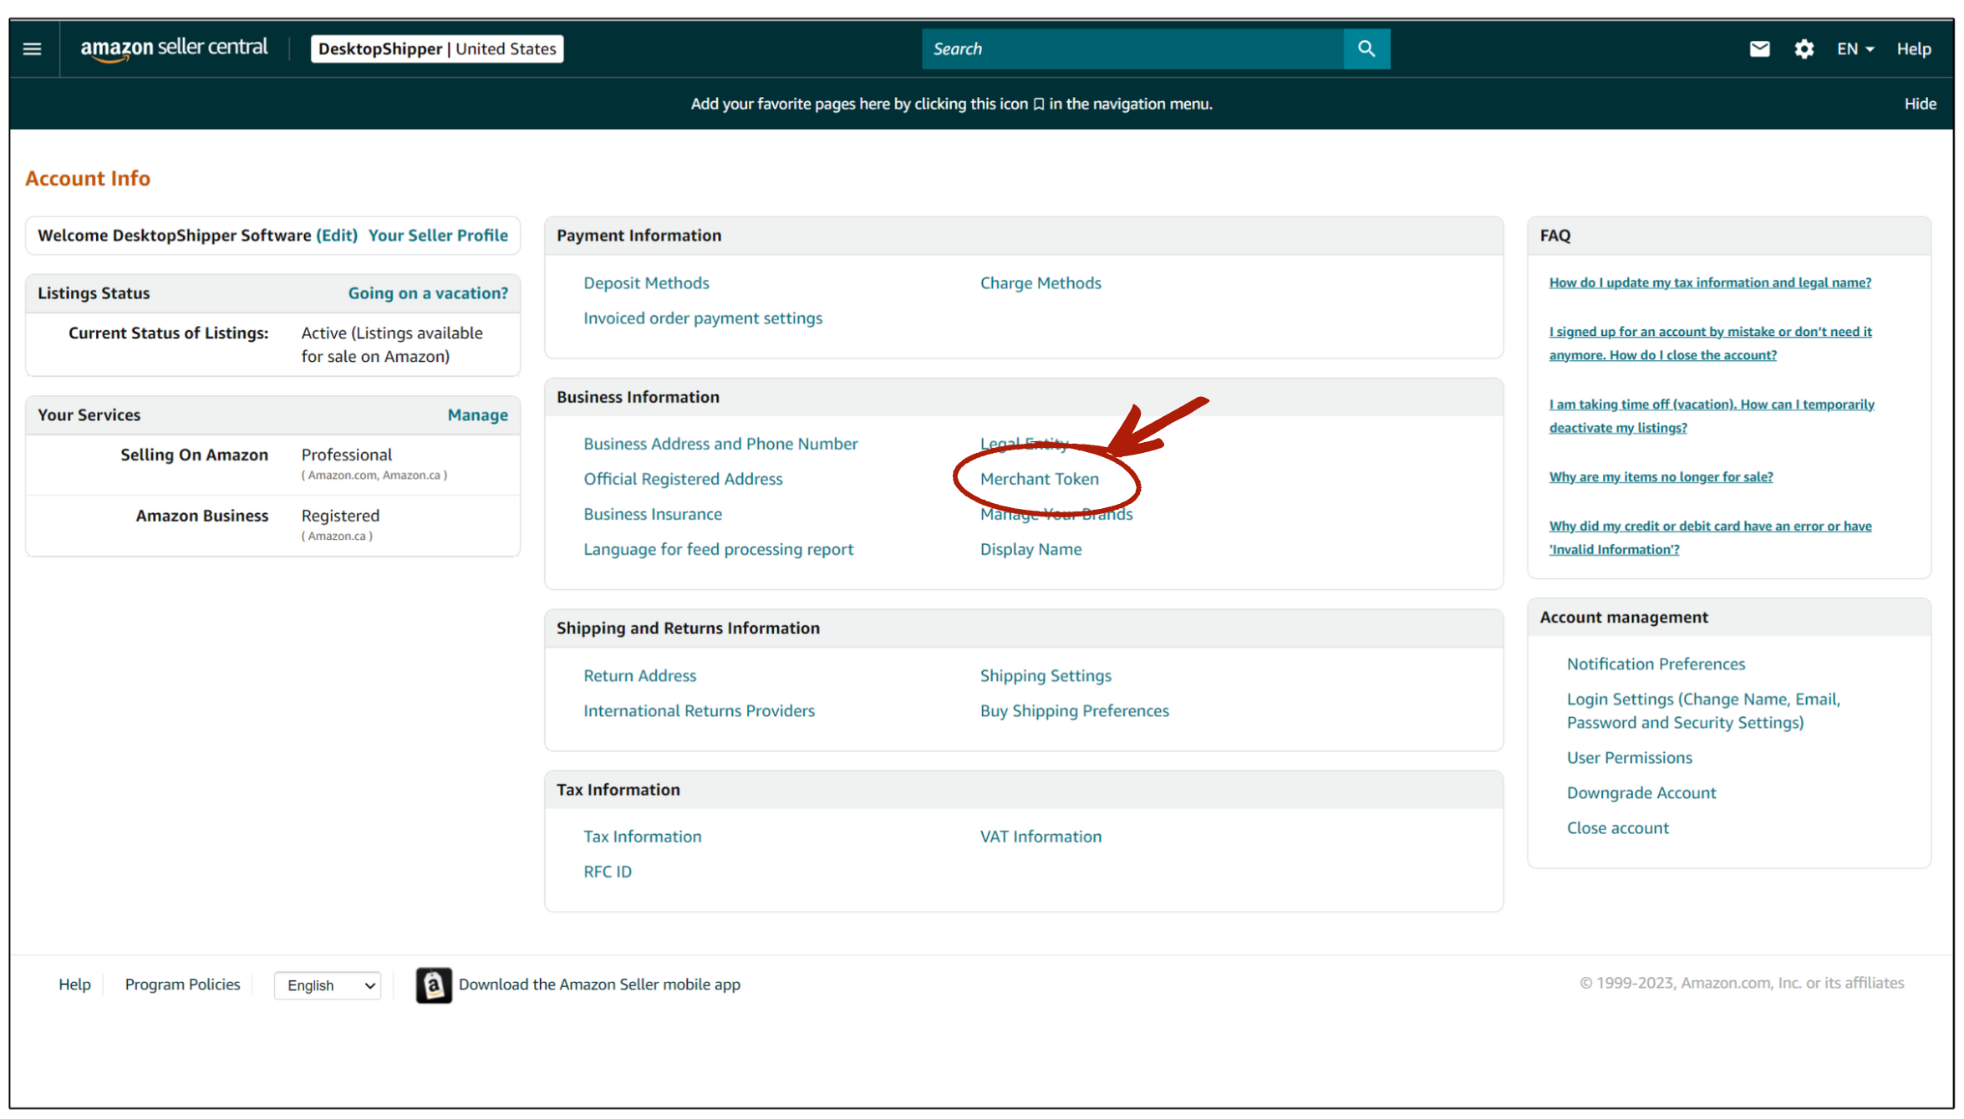Image resolution: width=1964 pixels, height=1119 pixels.
Task: Open RFC ID
Action: (608, 872)
